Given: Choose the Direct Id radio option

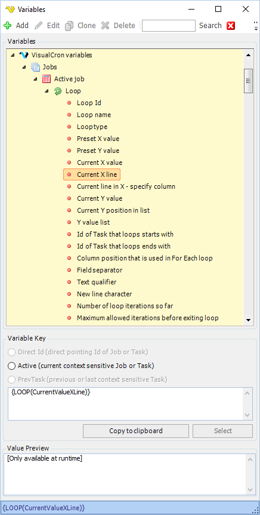Looking at the screenshot, I should click(x=11, y=352).
